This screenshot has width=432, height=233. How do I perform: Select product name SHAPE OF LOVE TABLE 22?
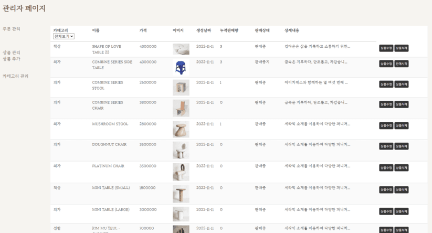pos(107,49)
